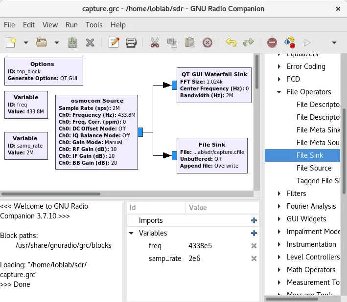Click the canvas vertical scrollbar
Image resolution: width=347 pixels, height=302 pixels.
point(257,71)
